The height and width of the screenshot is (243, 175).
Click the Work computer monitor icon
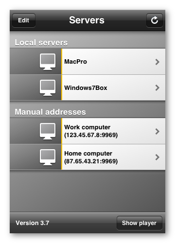(x=48, y=131)
